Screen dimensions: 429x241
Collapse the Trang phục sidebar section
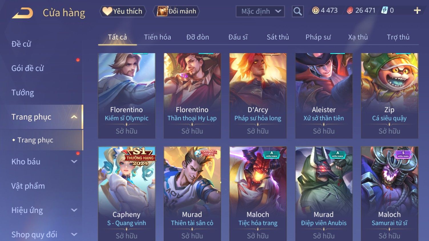(74, 117)
